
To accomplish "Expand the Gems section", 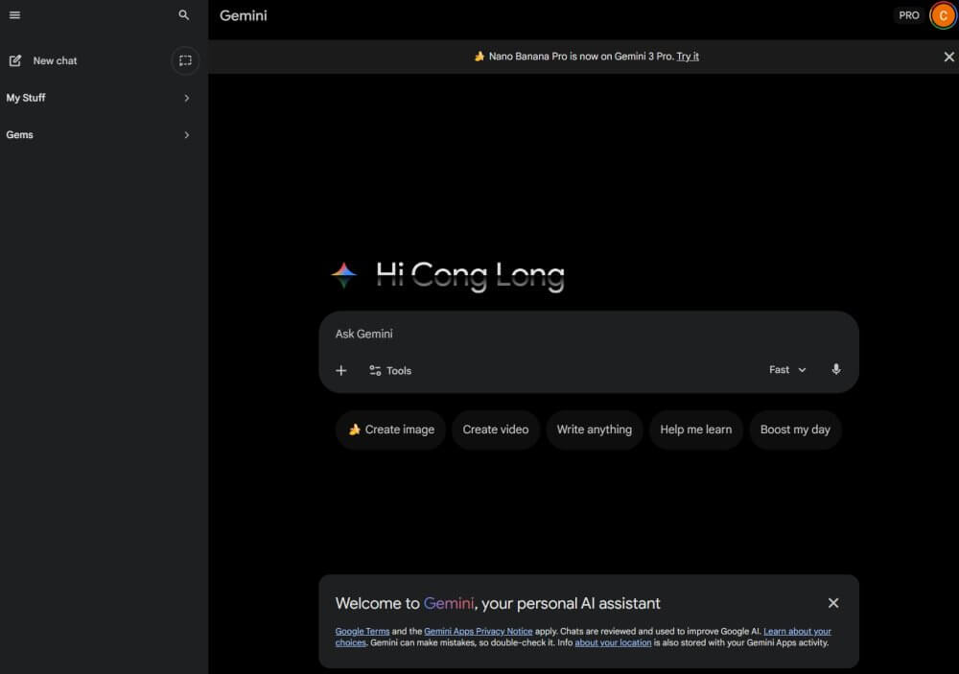I will click(x=98, y=134).
